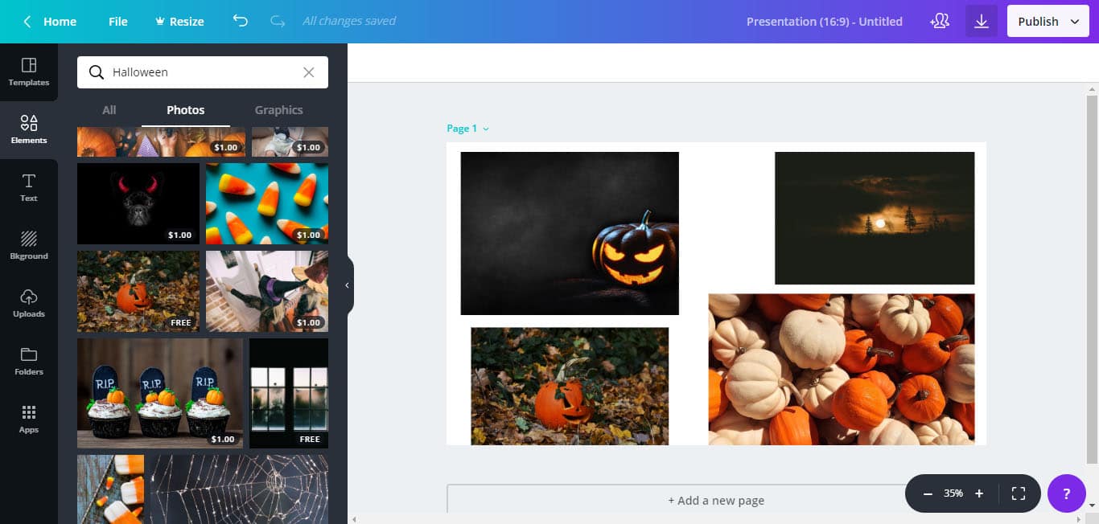Switch to the All tab
This screenshot has width=1099, height=524.
tap(109, 110)
